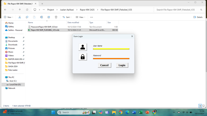The height and width of the screenshot is (116, 207).
Task: Open Word from the taskbar
Action: [x=134, y=112]
